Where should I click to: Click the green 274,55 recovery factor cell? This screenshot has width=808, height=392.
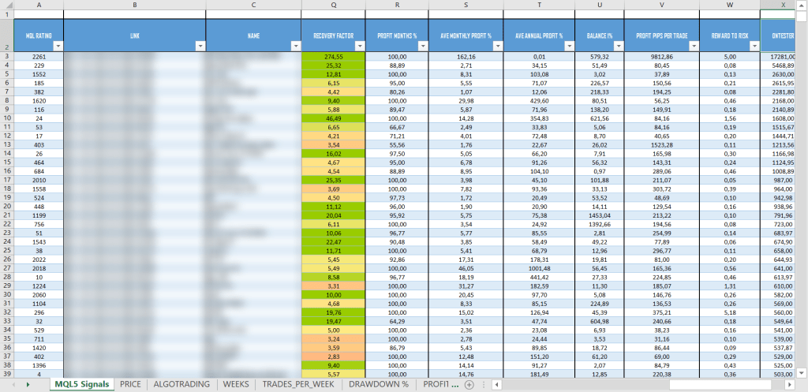coord(333,57)
